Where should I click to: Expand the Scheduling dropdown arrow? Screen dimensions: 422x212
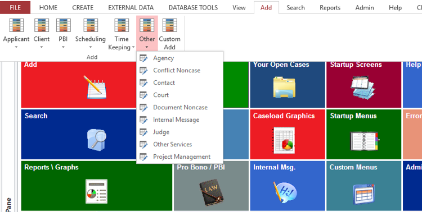(x=91, y=47)
